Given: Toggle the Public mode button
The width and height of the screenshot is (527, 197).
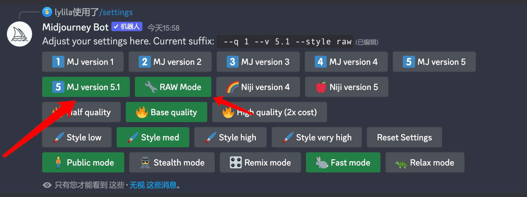Looking at the screenshot, I should [x=83, y=162].
